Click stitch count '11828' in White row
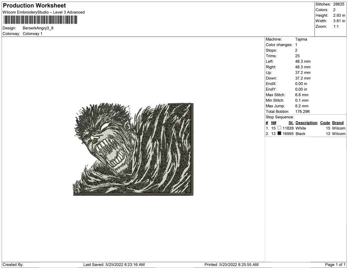This screenshot has width=348, height=268. (288, 128)
